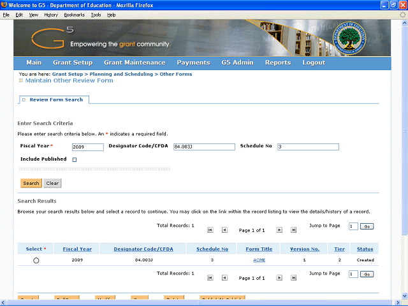The height and width of the screenshot is (306, 408).
Task: Click the G5 logo in banner
Action: pos(52,38)
